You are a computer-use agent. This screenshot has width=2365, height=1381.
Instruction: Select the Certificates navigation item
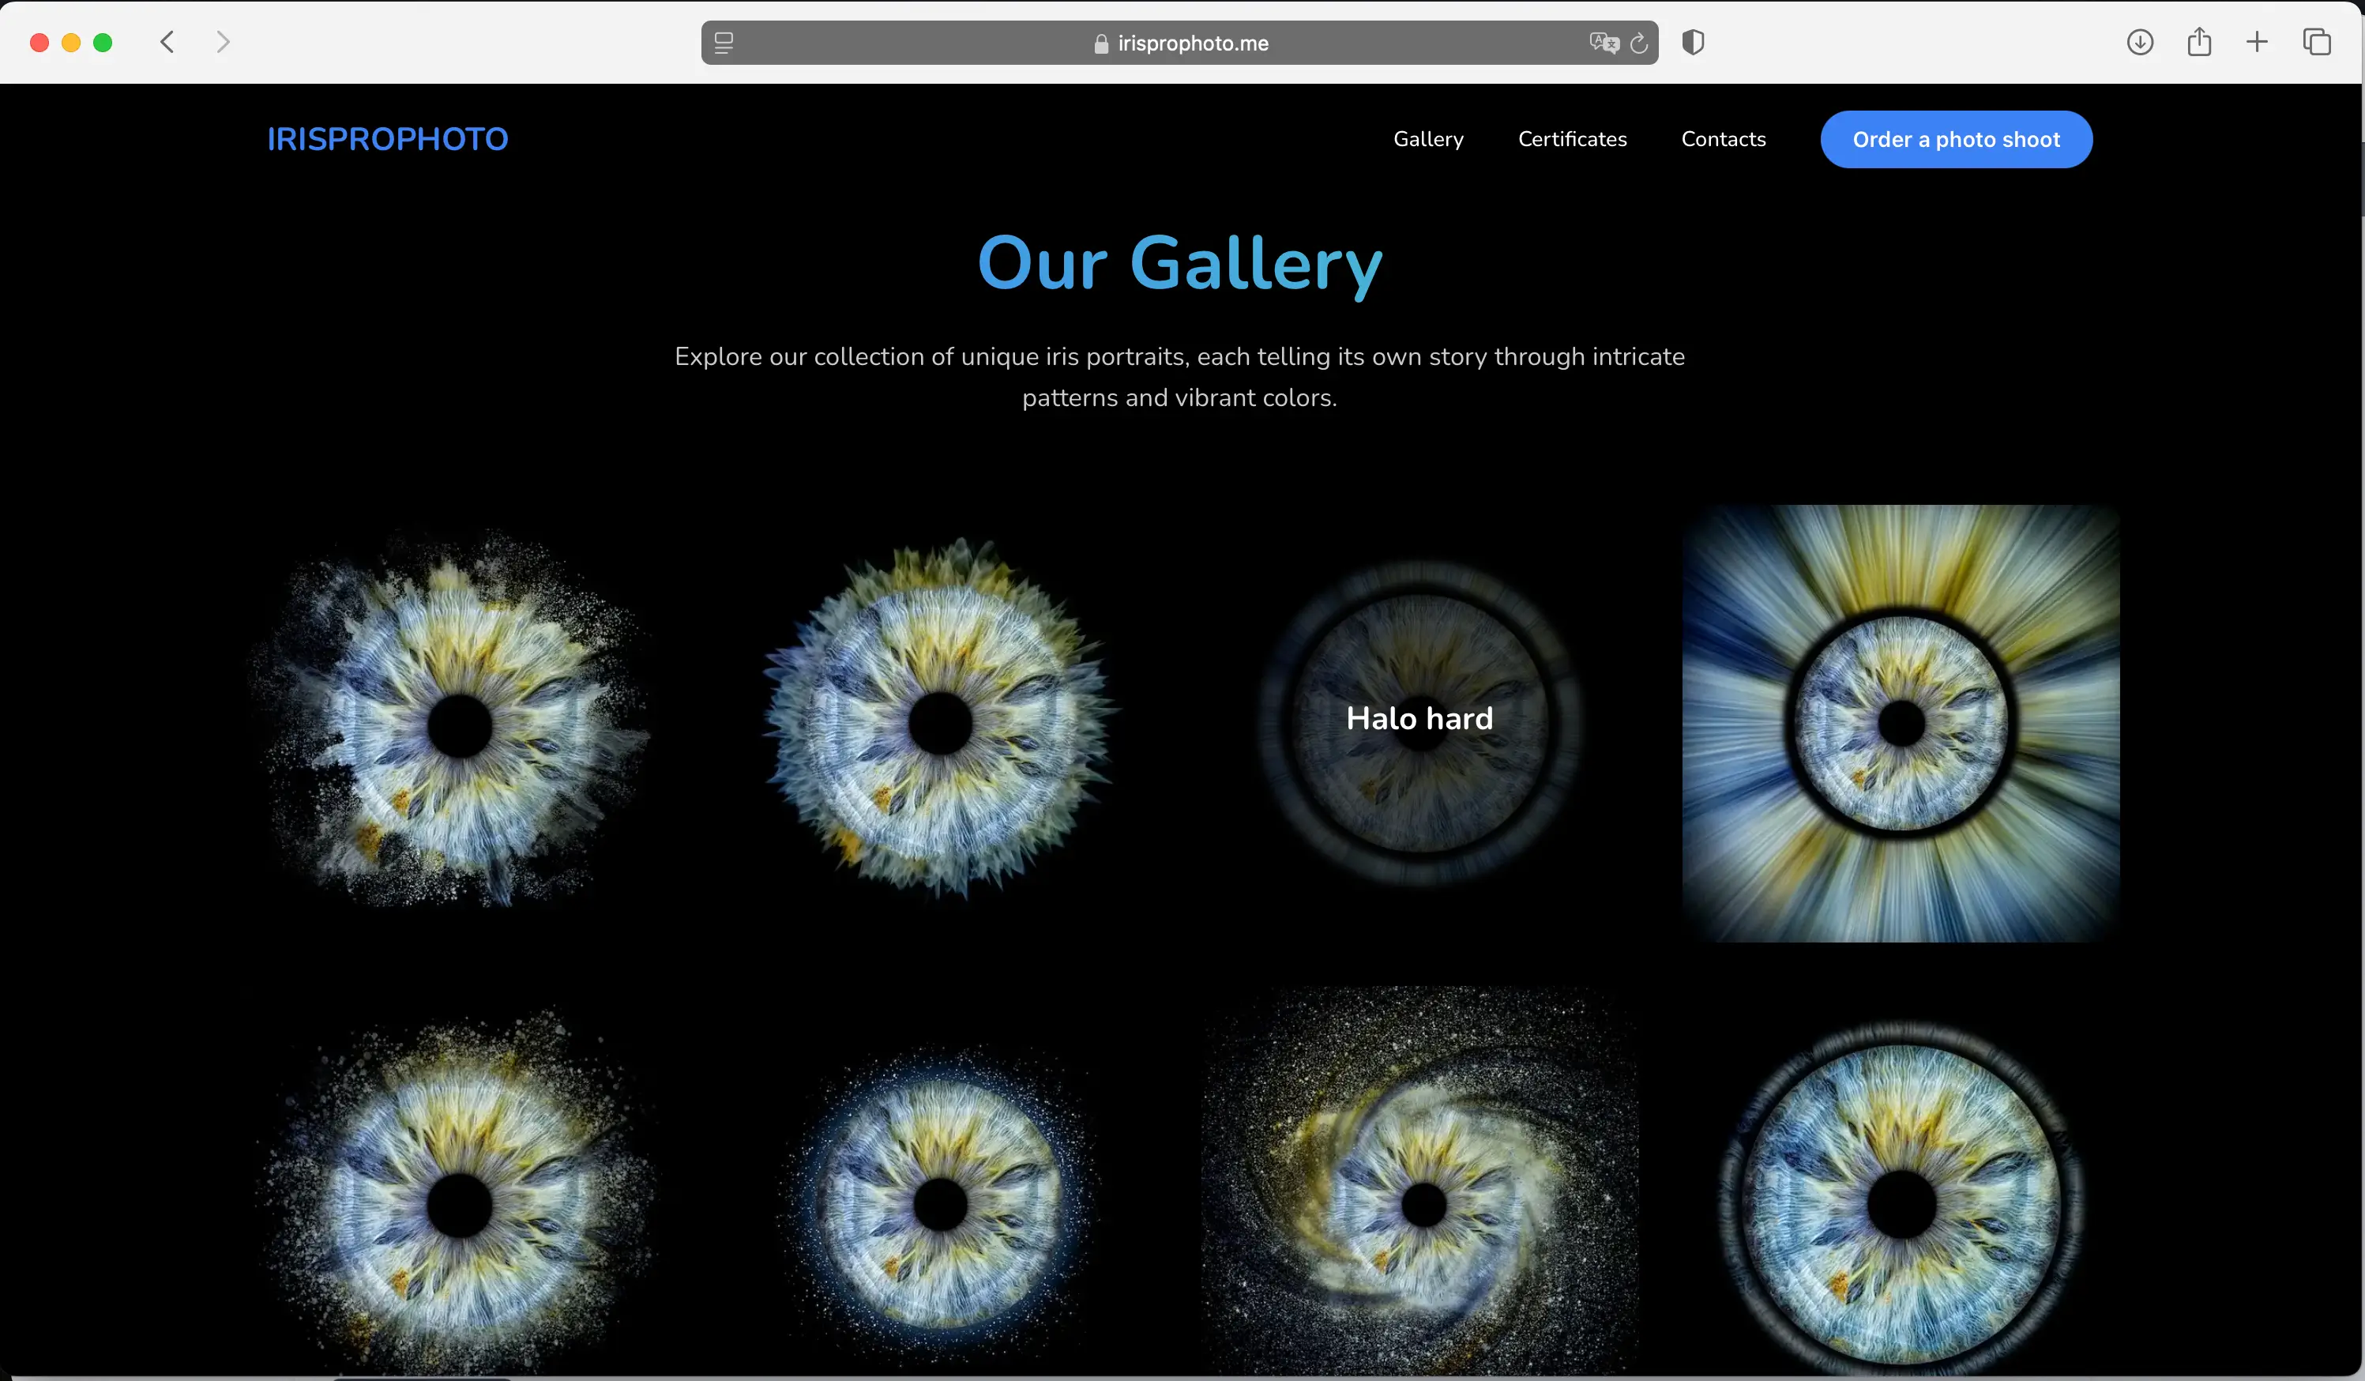[1572, 139]
